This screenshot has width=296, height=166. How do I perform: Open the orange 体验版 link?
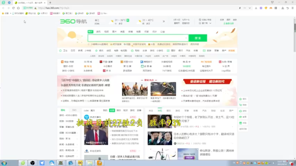[232, 51]
